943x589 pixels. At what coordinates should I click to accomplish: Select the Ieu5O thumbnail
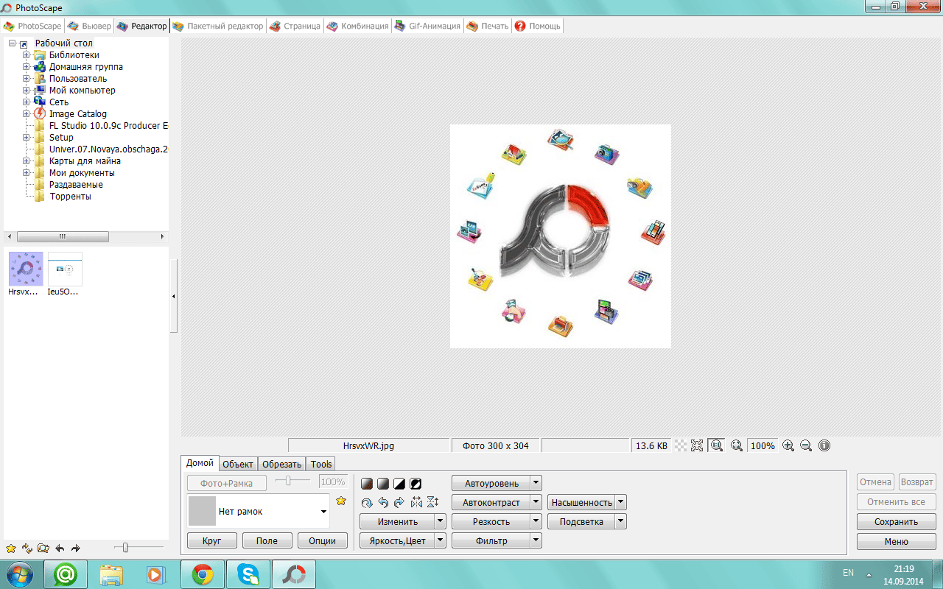(x=65, y=274)
